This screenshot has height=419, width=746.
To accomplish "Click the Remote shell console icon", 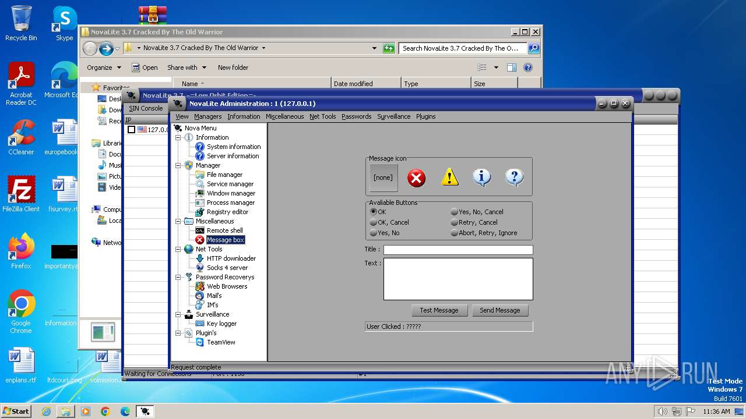I will pyautogui.click(x=200, y=230).
